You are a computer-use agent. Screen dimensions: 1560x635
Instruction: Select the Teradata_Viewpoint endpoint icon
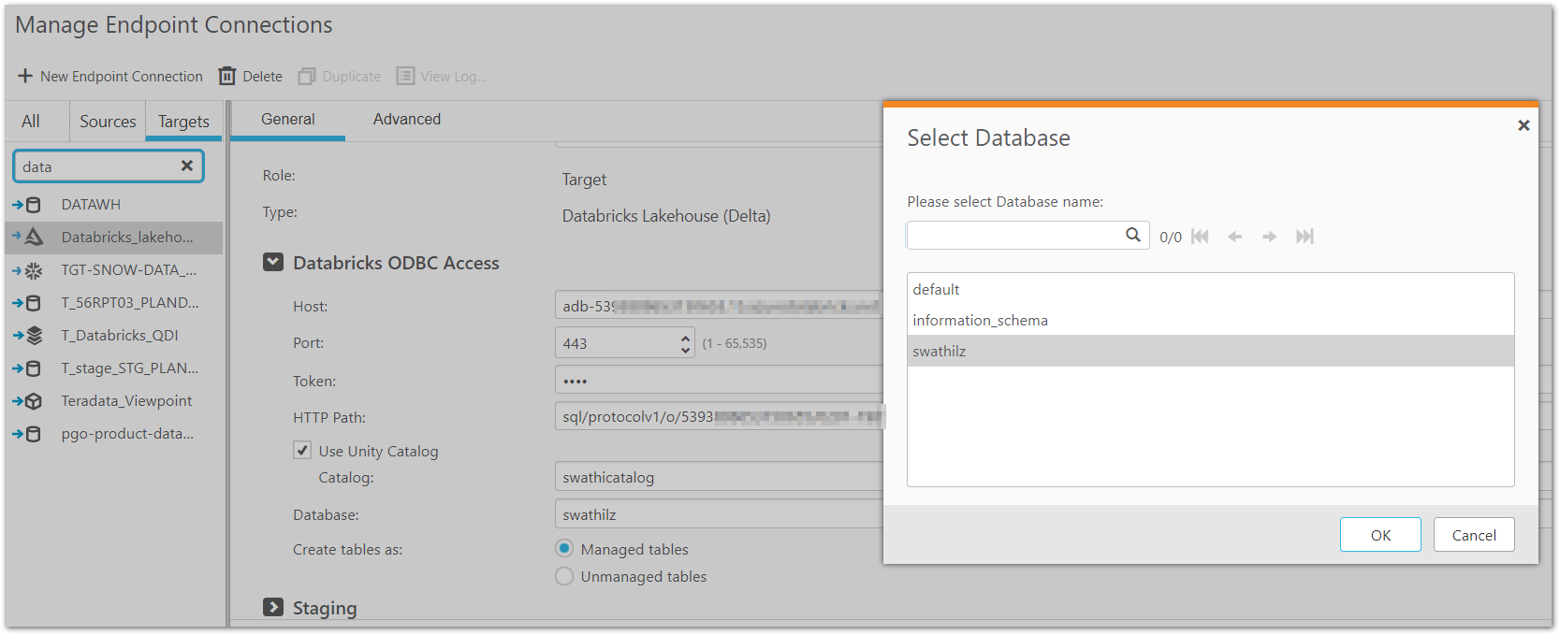tap(33, 401)
